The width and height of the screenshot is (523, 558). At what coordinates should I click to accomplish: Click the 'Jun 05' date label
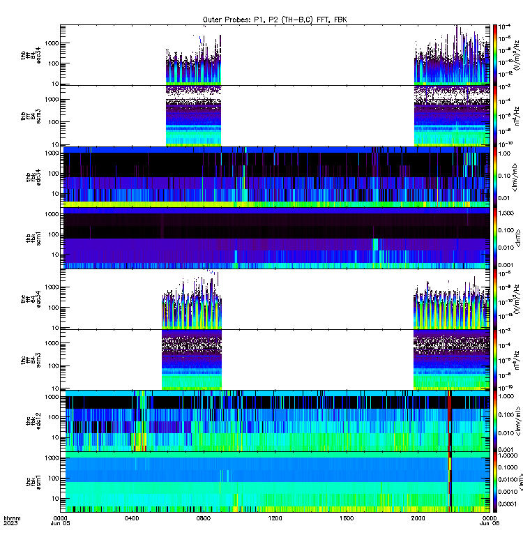pyautogui.click(x=60, y=523)
